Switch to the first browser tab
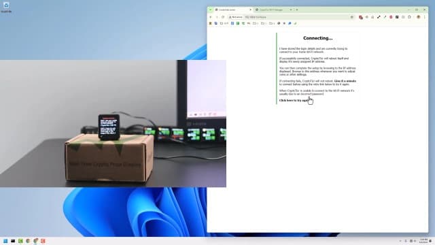This screenshot has width=435, height=245. [x=234, y=10]
